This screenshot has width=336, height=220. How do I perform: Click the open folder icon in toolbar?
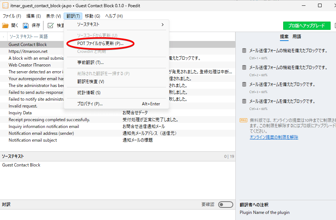5,26
